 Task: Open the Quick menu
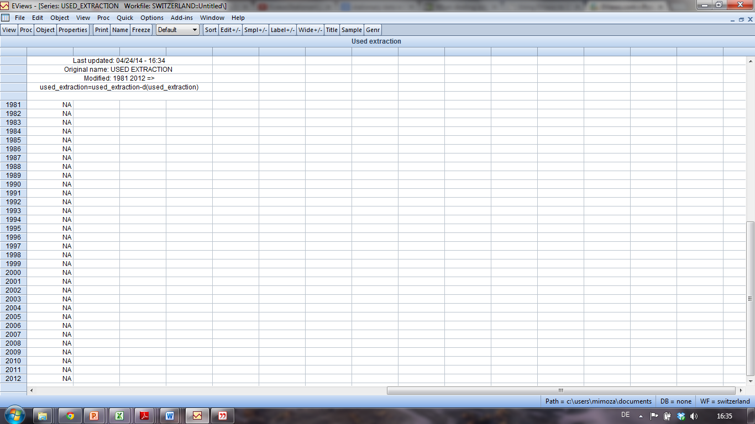pos(125,18)
